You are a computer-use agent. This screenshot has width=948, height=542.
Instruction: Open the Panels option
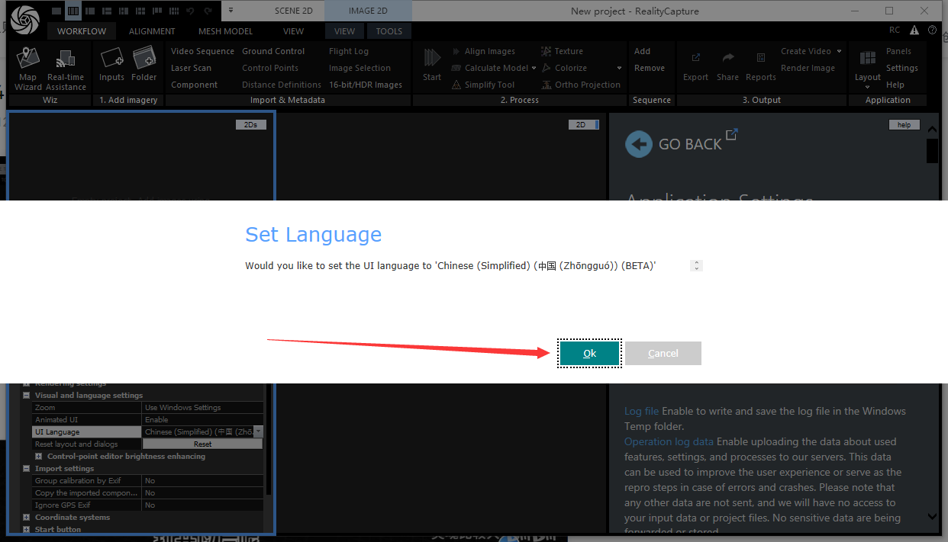[x=898, y=51]
